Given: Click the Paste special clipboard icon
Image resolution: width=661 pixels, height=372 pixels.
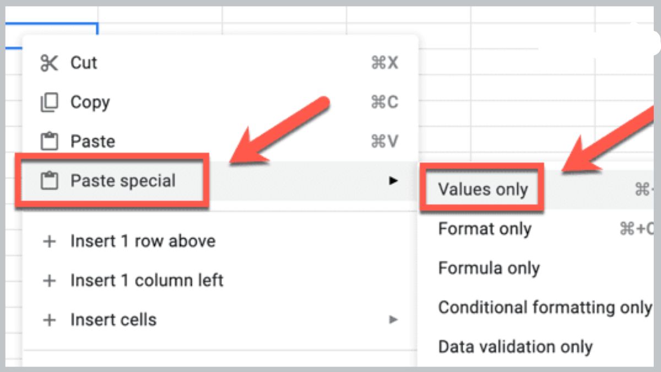Looking at the screenshot, I should click(x=49, y=181).
